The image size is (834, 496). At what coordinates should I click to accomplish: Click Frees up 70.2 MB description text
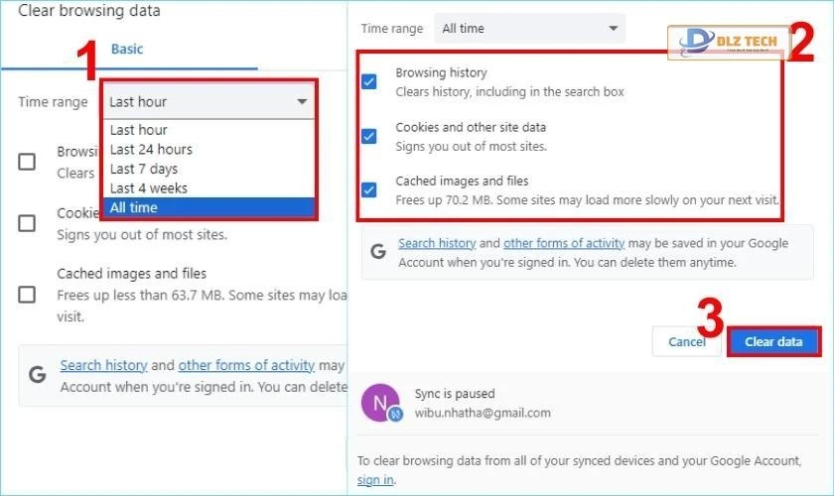(x=587, y=200)
